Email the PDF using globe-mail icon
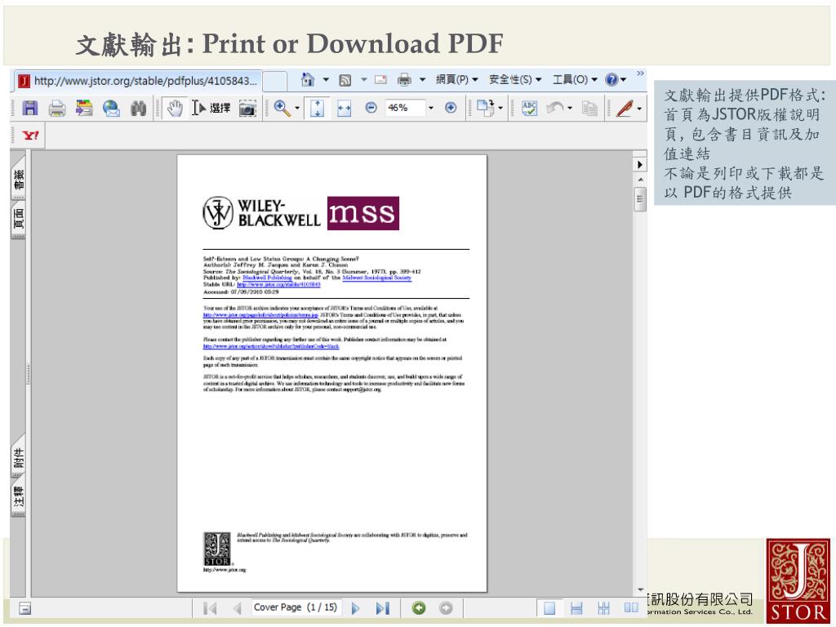The image size is (836, 627). pyautogui.click(x=111, y=109)
